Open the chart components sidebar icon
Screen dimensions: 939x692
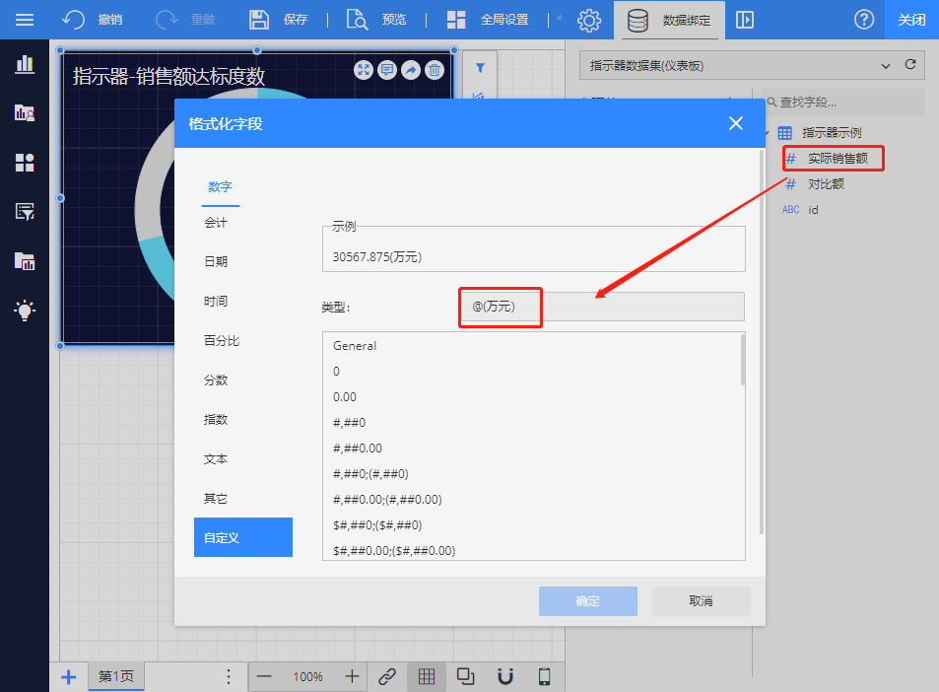click(25, 65)
